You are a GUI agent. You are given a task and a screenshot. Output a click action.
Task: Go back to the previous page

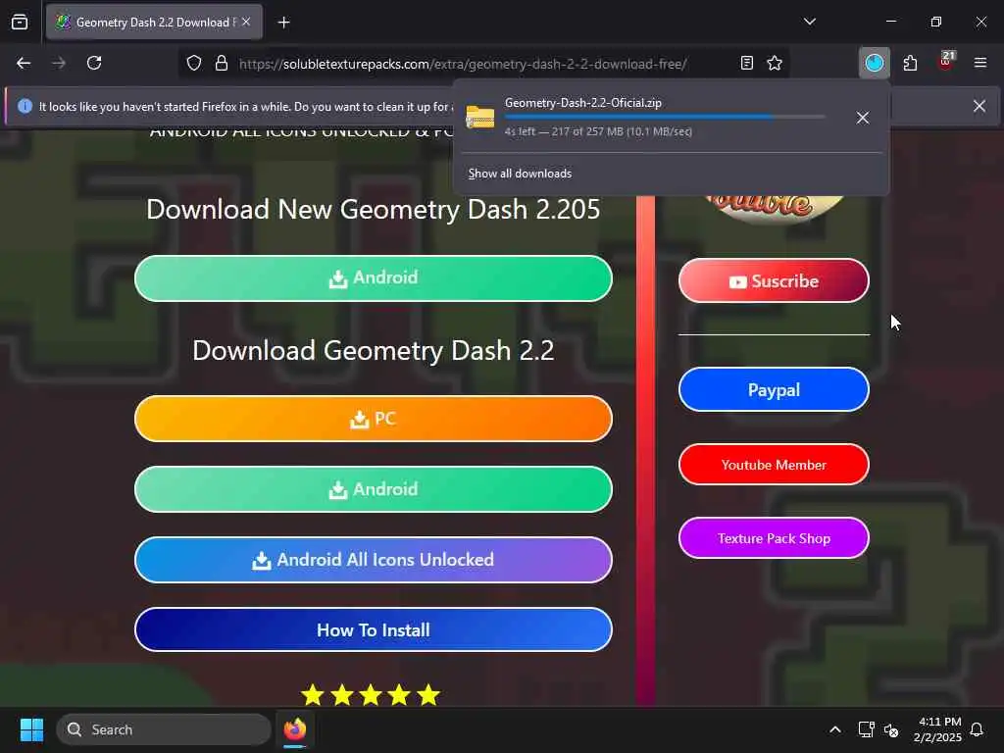(x=24, y=63)
